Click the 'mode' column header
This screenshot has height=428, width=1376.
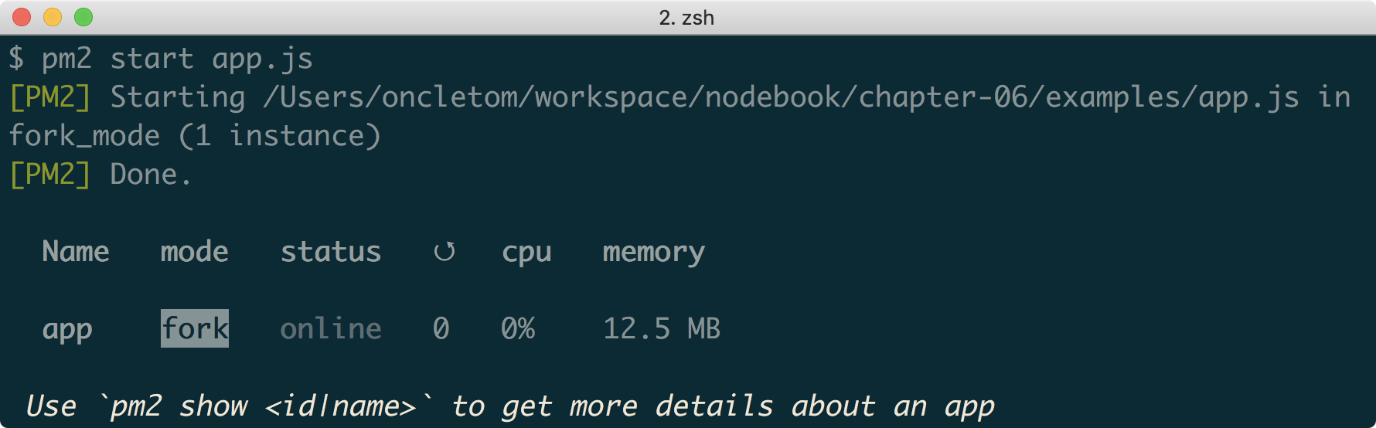point(194,252)
